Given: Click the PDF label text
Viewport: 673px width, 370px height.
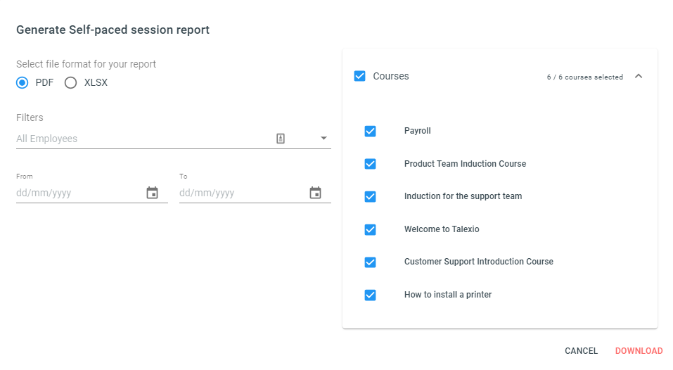Looking at the screenshot, I should pyautogui.click(x=44, y=82).
